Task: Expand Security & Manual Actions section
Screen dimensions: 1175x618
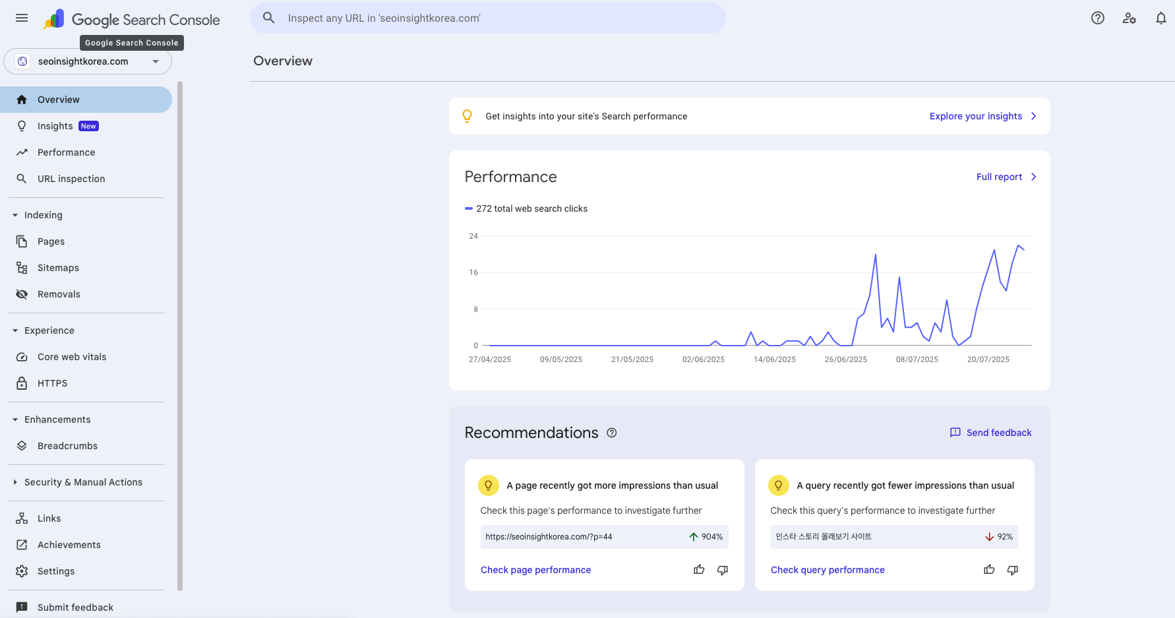Action: click(x=15, y=482)
